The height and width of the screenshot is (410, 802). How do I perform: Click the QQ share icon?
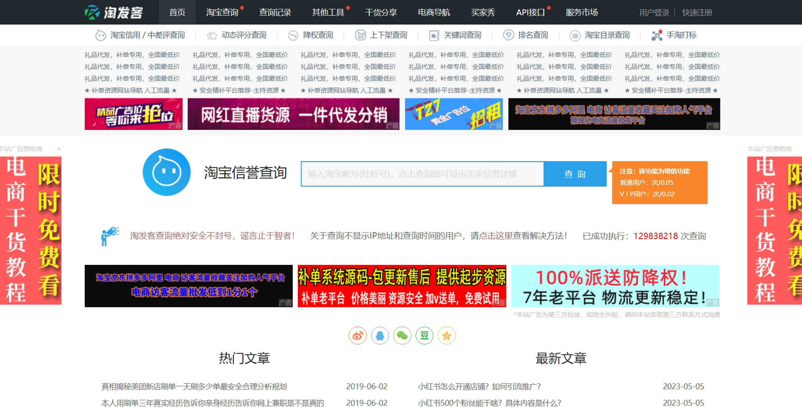click(x=380, y=335)
